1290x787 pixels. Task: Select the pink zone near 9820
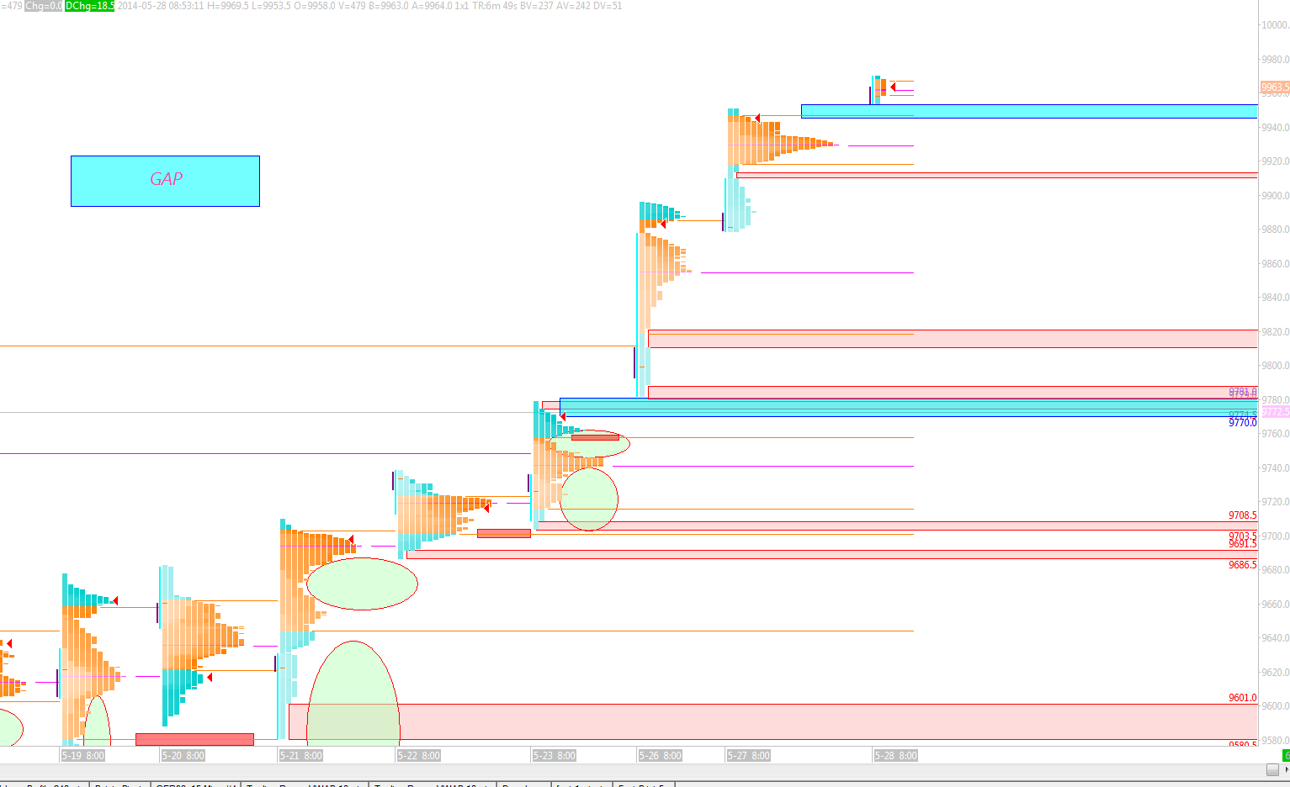tap(953, 339)
